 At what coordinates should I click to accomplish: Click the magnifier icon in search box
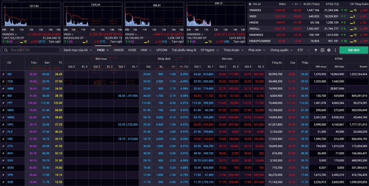point(6,50)
